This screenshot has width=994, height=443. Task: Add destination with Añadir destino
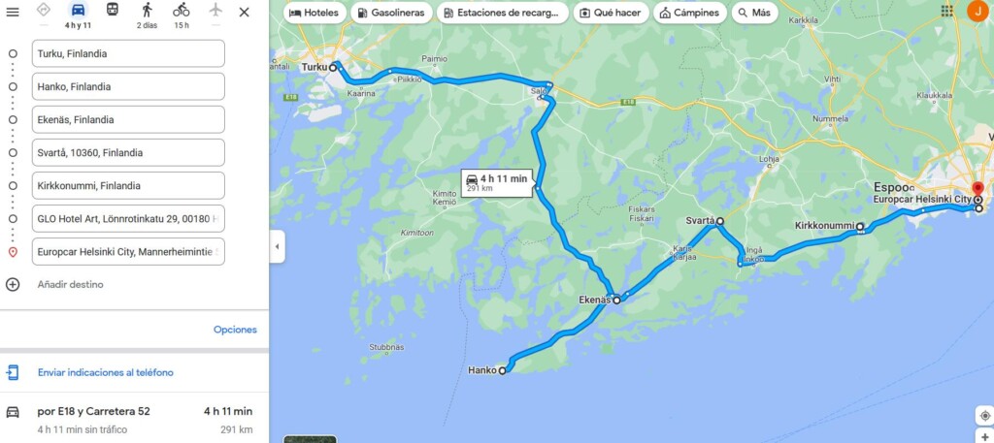[70, 285]
